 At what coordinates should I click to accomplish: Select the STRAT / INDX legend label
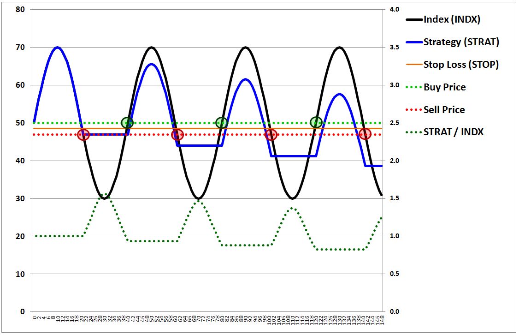[454, 132]
